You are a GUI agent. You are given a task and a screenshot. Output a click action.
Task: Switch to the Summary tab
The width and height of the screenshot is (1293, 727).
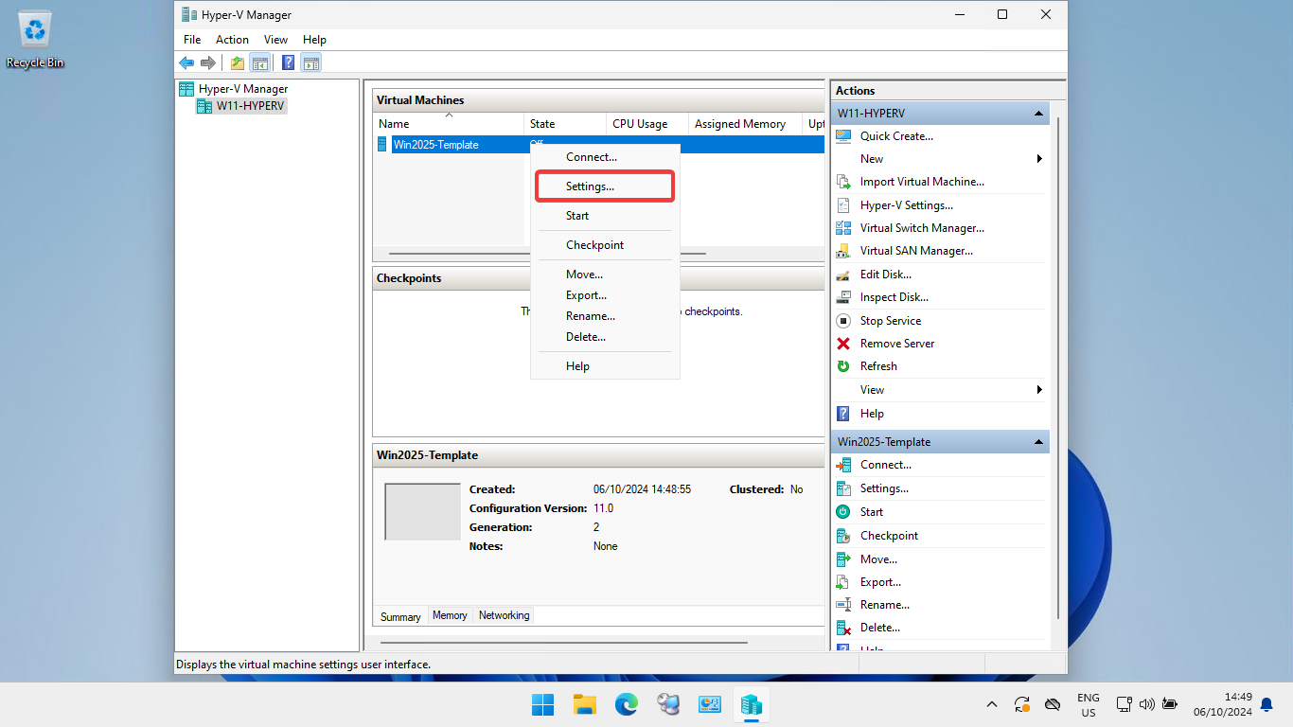400,616
